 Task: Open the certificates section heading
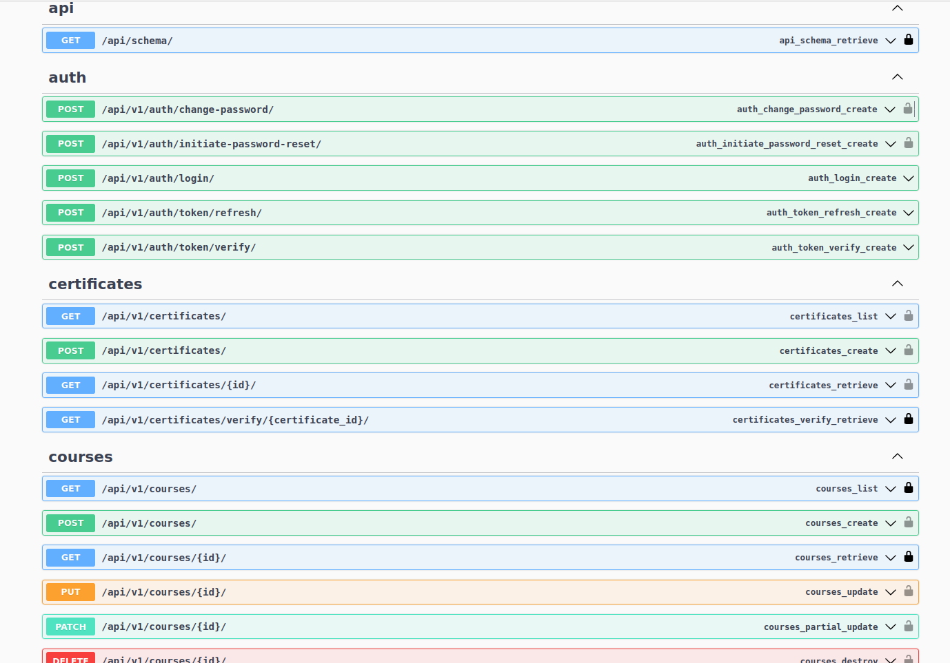pyautogui.click(x=95, y=284)
